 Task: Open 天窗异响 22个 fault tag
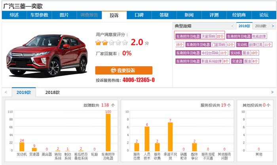tap(199, 36)
